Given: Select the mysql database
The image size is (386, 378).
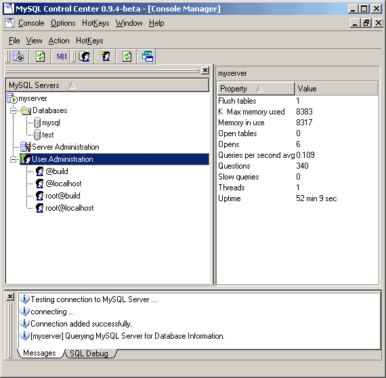Looking at the screenshot, I should [x=51, y=123].
